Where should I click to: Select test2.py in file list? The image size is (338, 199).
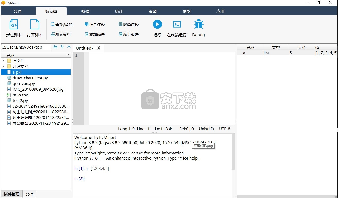20,100
